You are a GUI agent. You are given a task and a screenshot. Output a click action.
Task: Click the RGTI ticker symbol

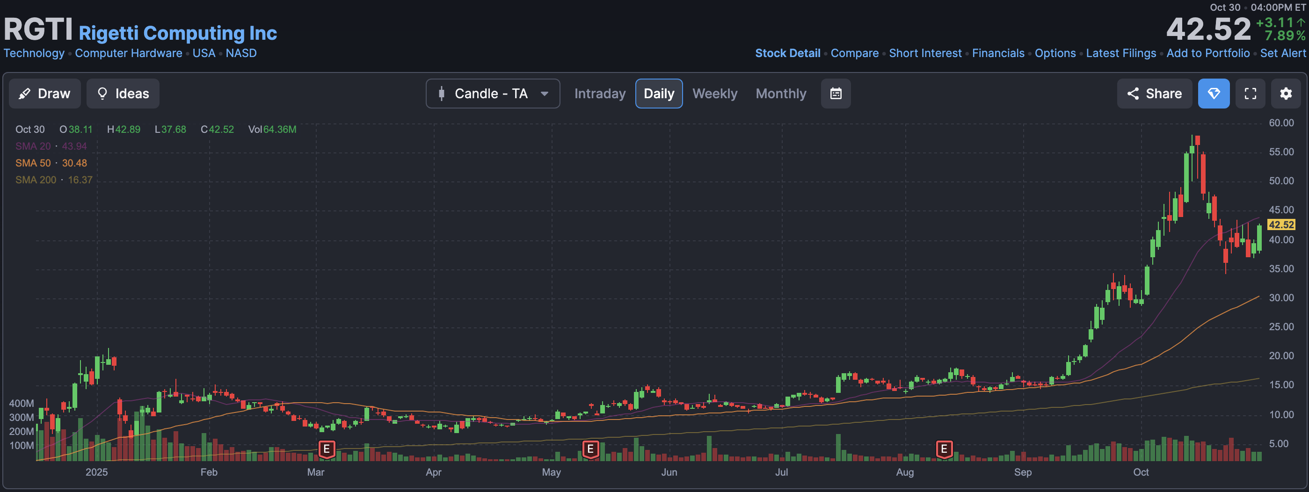pos(38,29)
